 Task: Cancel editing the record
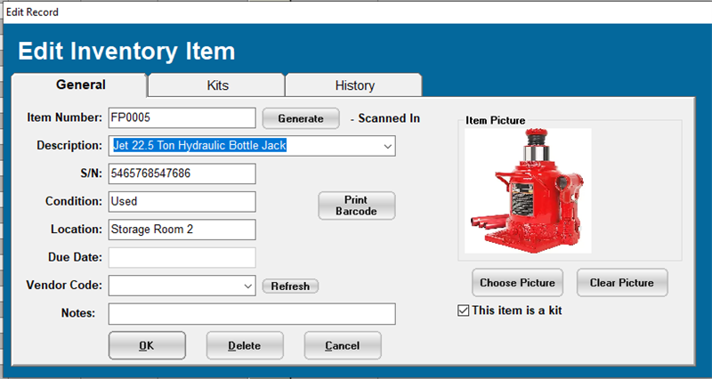pos(343,345)
